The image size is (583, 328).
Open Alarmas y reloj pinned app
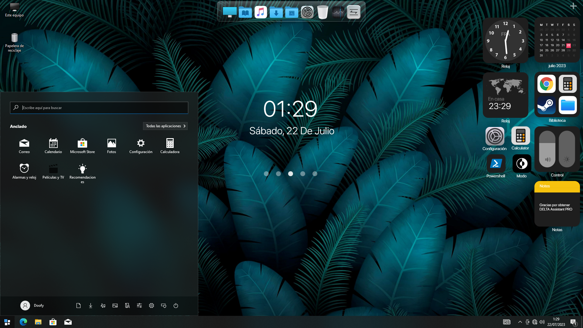click(24, 171)
